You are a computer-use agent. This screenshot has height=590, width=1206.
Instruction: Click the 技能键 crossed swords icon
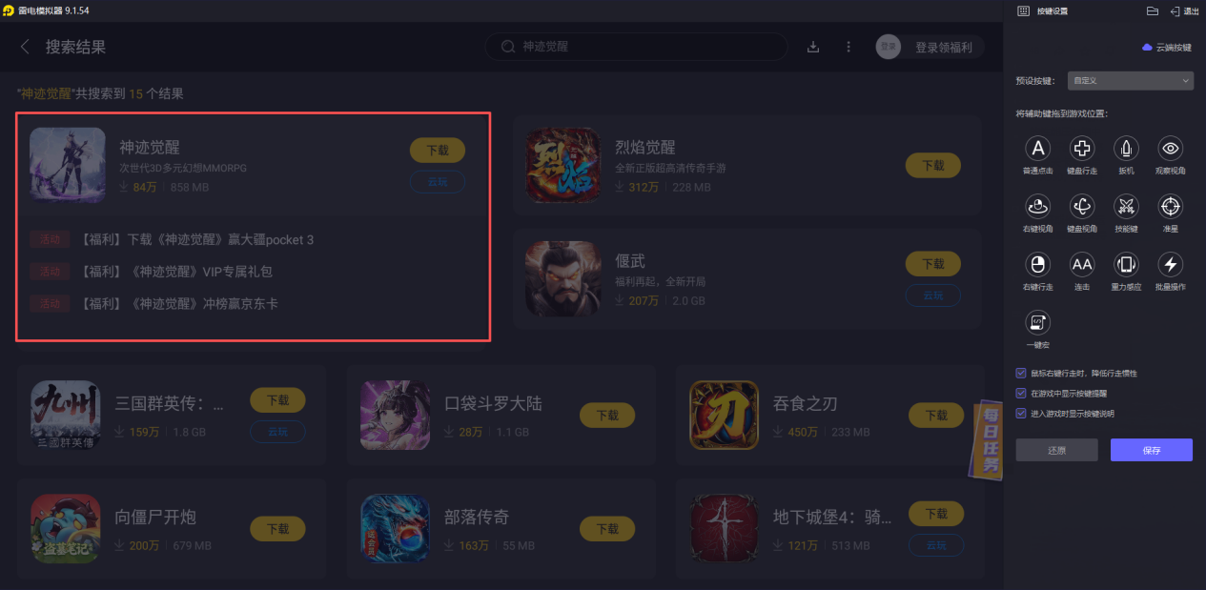pyautogui.click(x=1126, y=206)
